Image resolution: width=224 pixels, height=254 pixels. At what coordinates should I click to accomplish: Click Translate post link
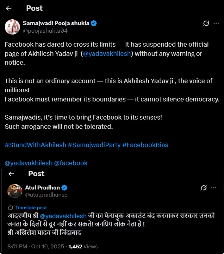[x=31, y=208]
